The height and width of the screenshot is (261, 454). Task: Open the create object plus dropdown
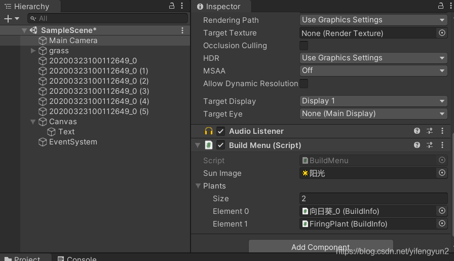[x=12, y=19]
